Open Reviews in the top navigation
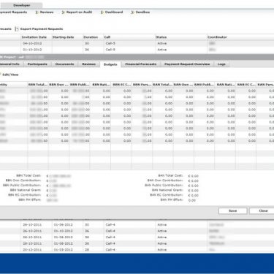Screen dimensions: 274x274 click(x=47, y=12)
